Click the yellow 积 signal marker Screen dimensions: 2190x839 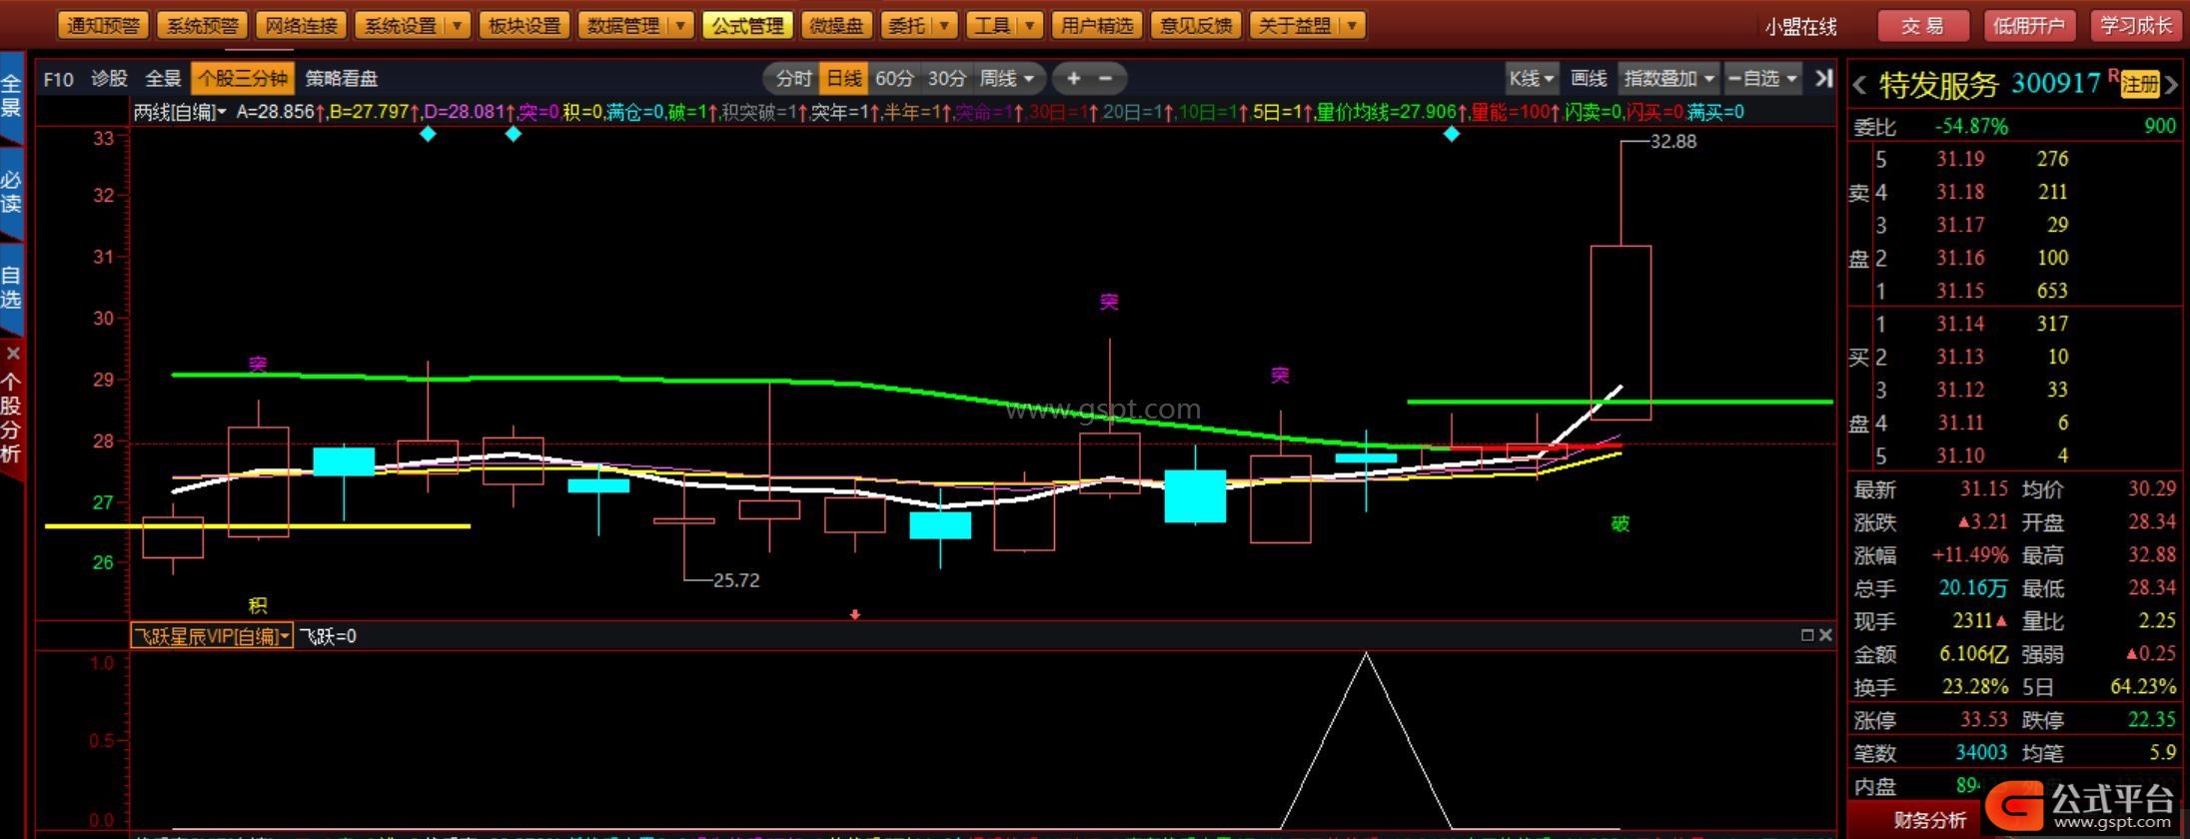click(258, 605)
